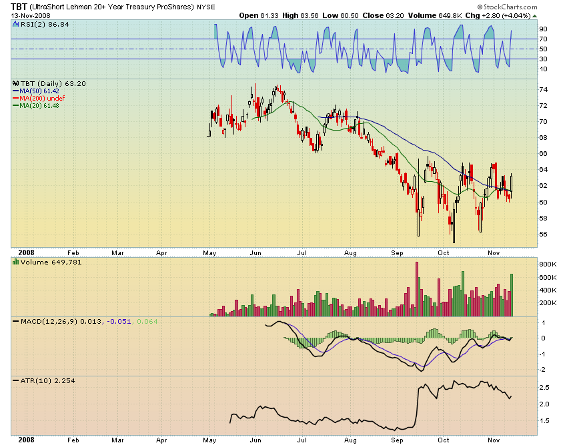567x445 pixels.
Task: Click the StockCharts.com credit link
Action: click(507, 7)
